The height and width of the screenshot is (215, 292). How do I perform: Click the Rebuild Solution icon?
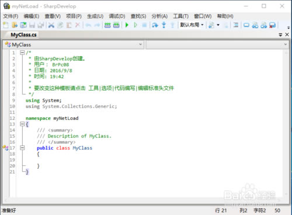116,25
